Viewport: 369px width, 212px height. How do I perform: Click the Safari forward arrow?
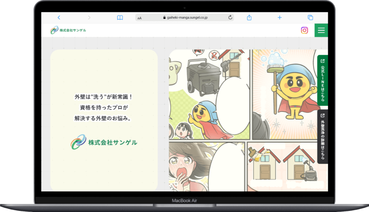89,17
